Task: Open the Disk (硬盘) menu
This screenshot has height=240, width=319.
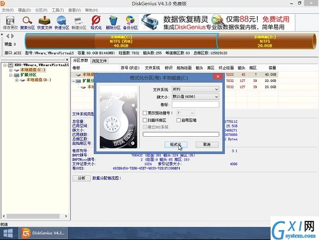Action: (x=24, y=10)
